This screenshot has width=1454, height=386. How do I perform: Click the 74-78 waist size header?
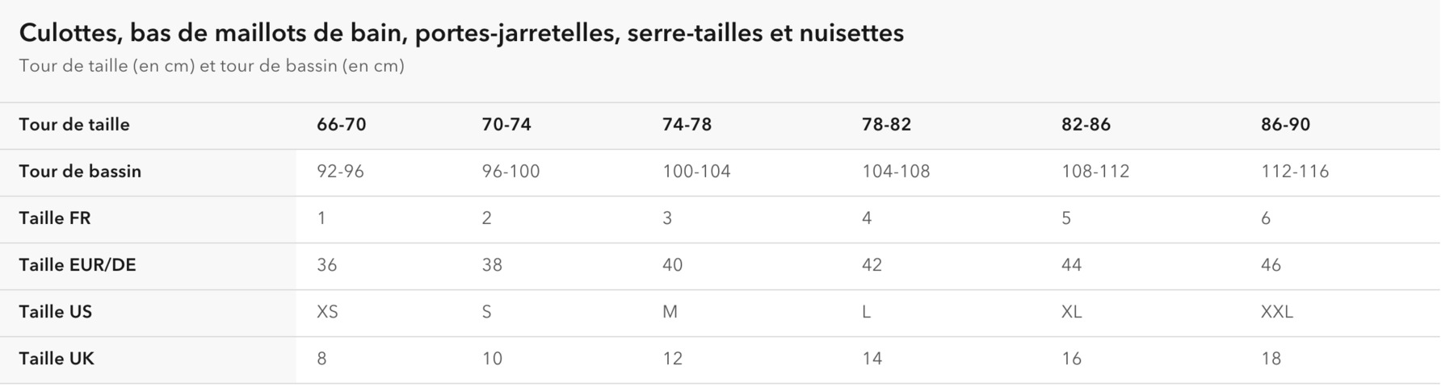687,125
